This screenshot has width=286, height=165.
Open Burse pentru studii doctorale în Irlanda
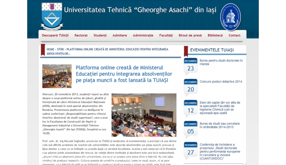221,62
